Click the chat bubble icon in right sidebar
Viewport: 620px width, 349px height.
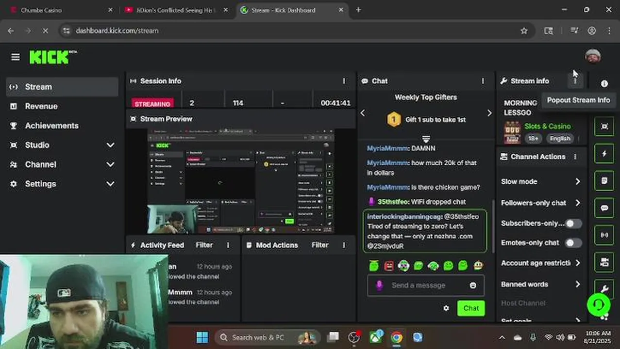click(604, 208)
